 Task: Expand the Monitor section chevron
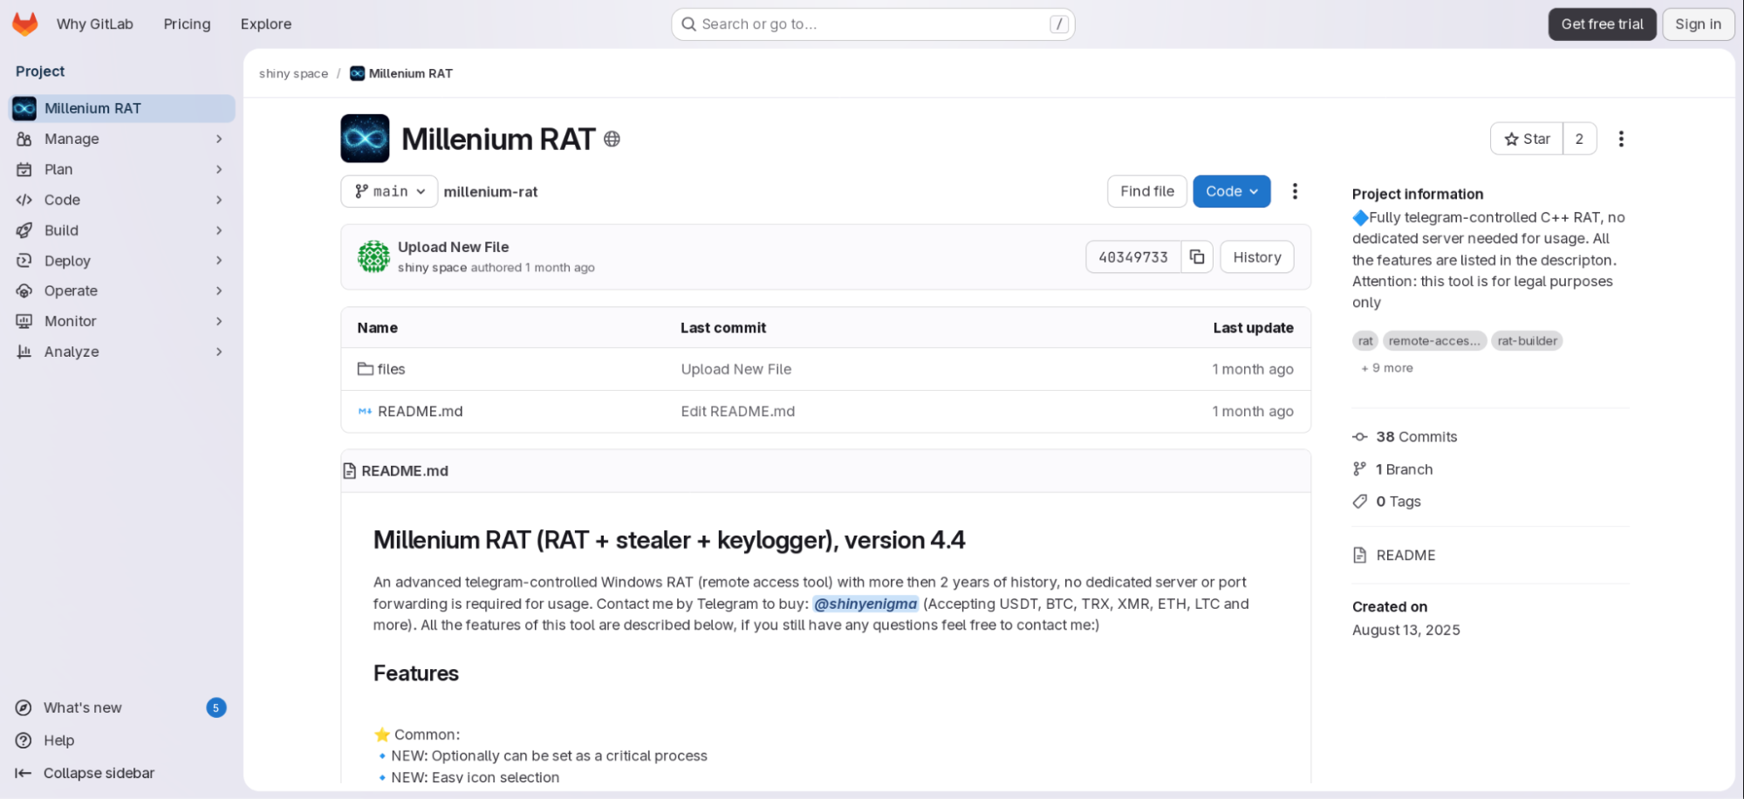point(219,321)
